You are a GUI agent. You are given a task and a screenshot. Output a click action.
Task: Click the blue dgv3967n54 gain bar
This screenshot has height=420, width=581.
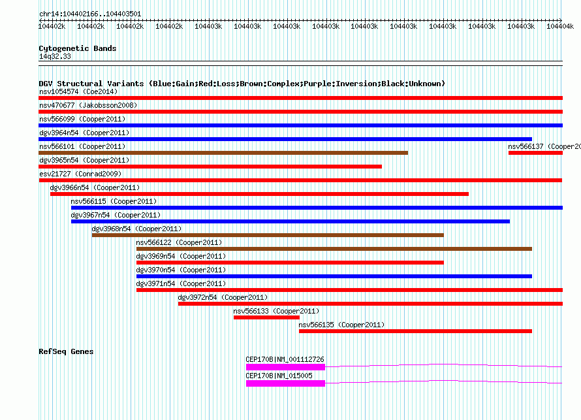pyautogui.click(x=290, y=221)
